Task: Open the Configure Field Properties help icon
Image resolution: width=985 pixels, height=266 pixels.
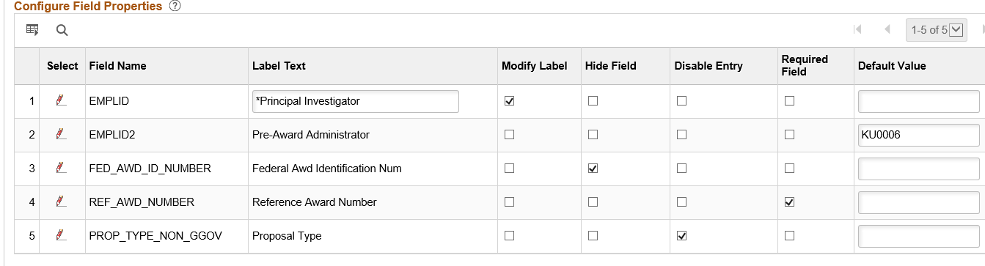Action: click(x=175, y=6)
